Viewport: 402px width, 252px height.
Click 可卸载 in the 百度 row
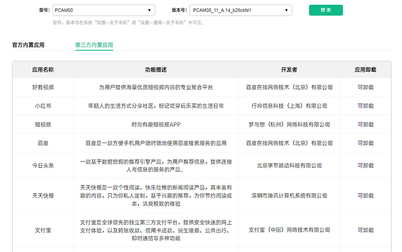[x=366, y=143]
